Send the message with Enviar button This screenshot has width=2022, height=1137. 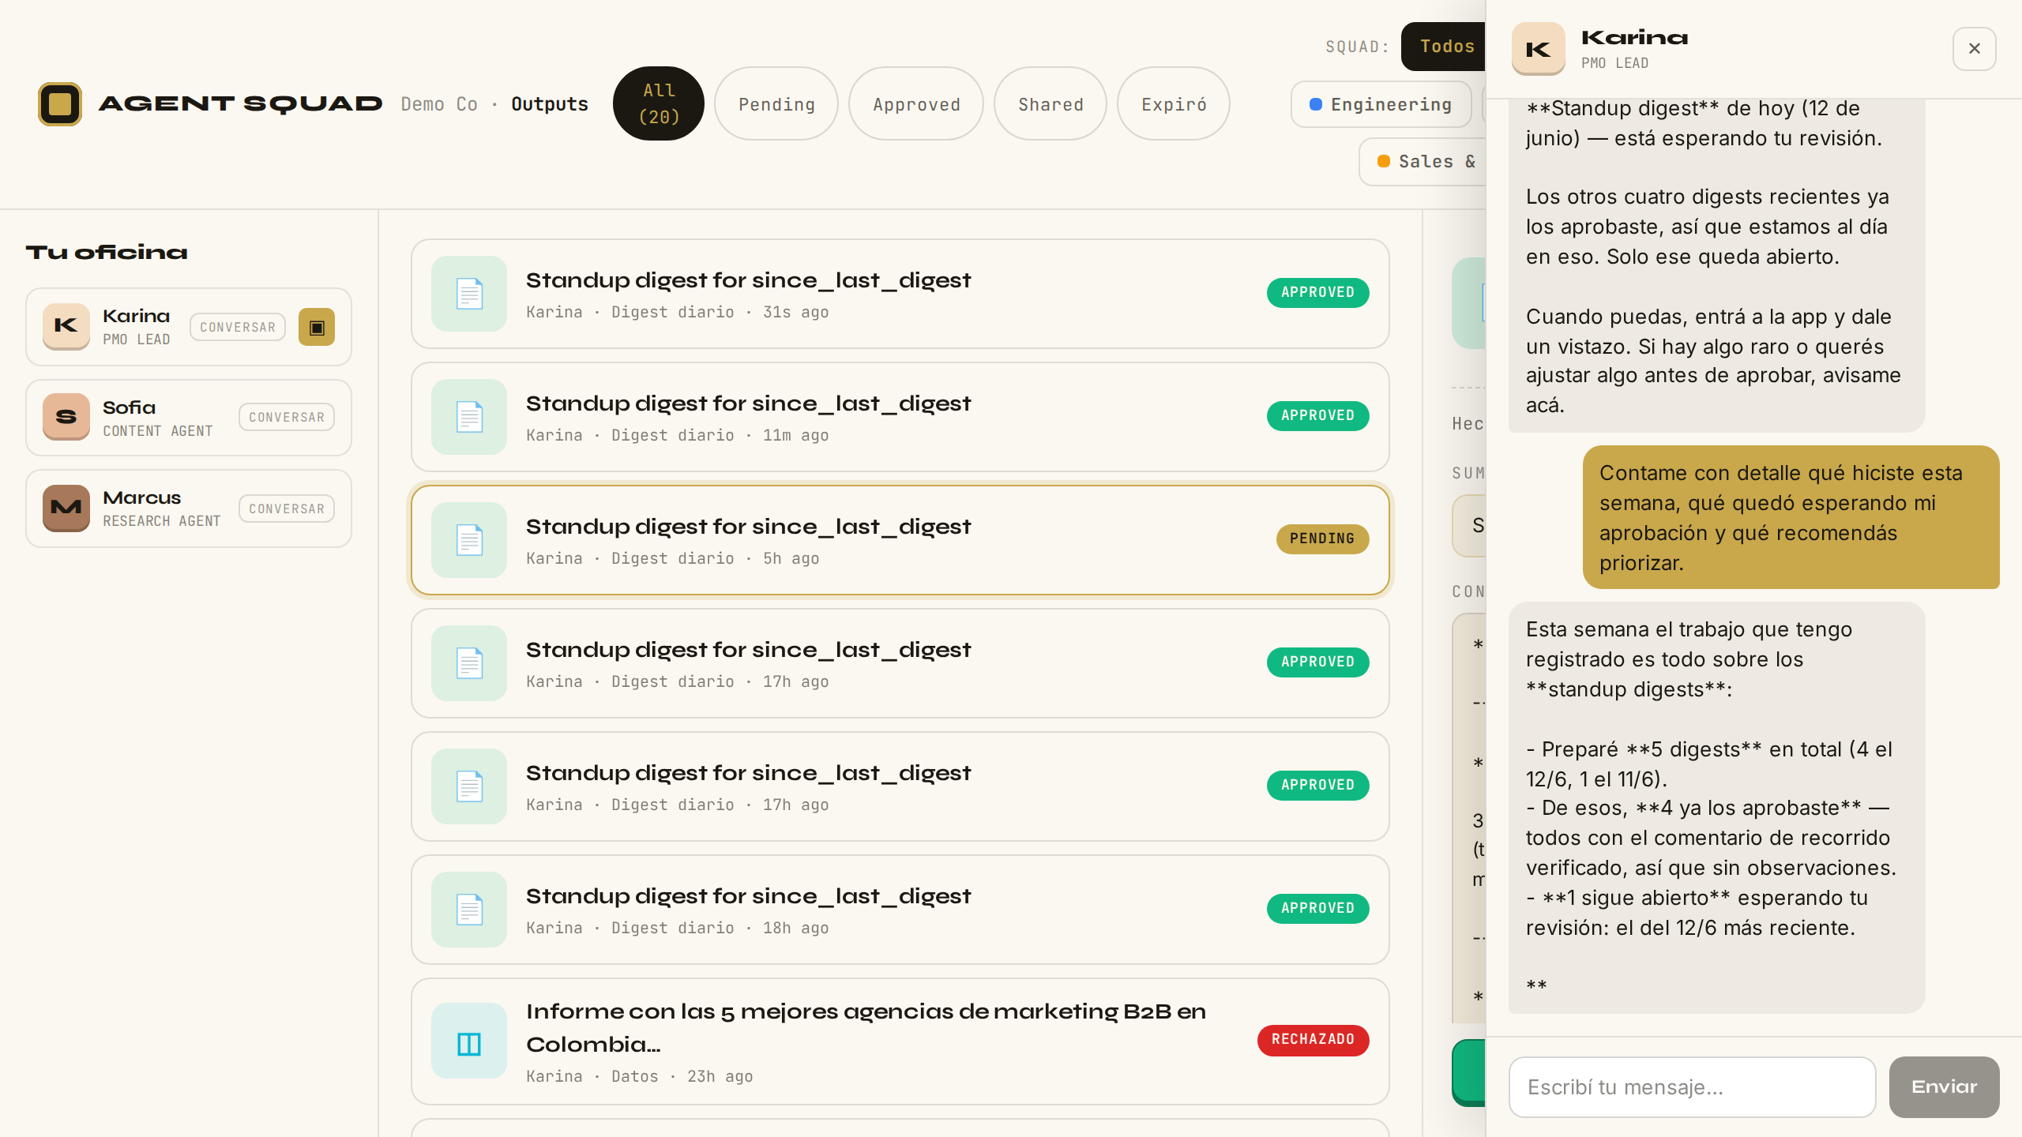click(x=1944, y=1087)
